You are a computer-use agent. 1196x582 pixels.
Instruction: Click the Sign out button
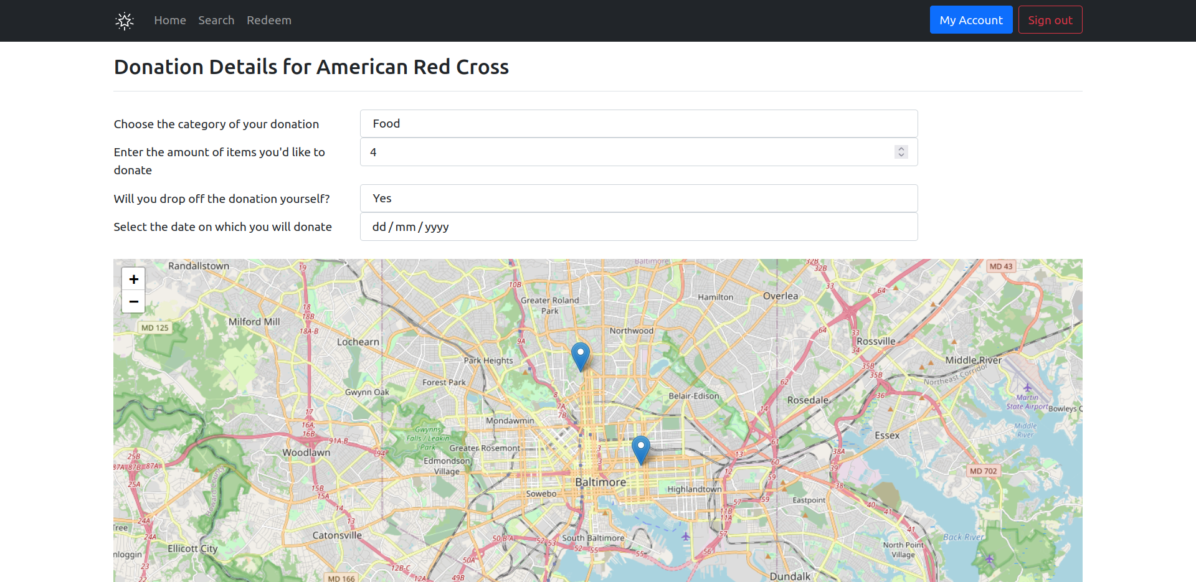(x=1050, y=20)
